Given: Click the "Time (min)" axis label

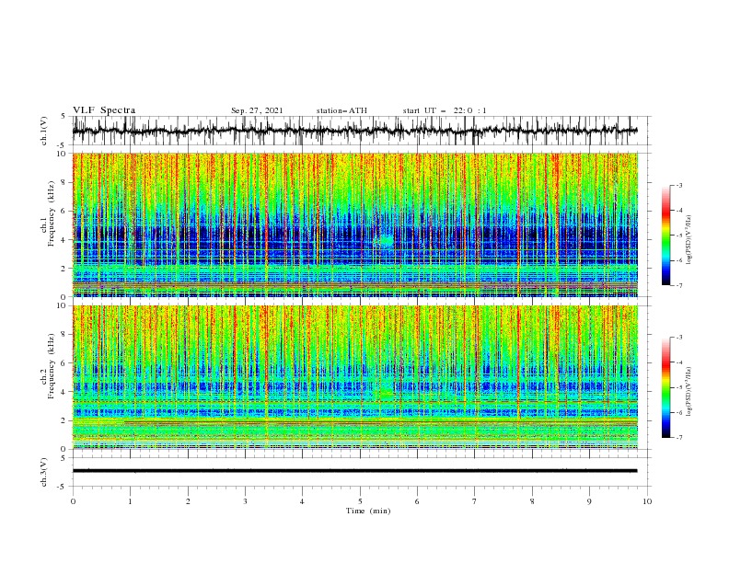Looking at the screenshot, I should [x=368, y=511].
